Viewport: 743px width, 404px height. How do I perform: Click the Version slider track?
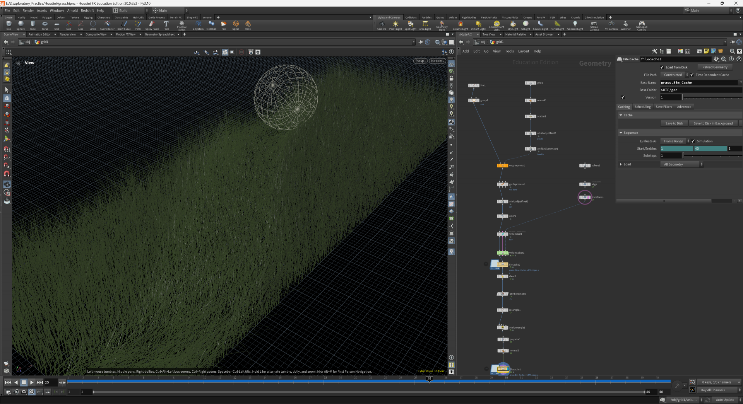(712, 97)
